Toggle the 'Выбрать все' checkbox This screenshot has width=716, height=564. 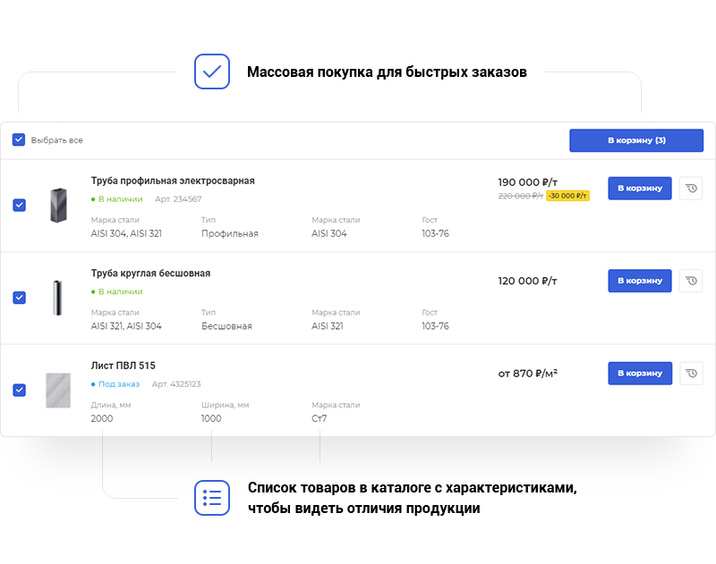[19, 140]
